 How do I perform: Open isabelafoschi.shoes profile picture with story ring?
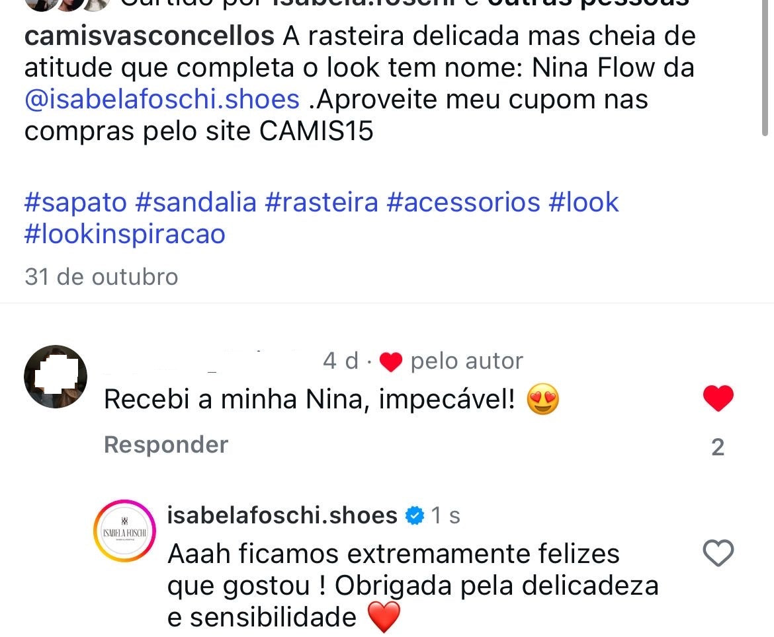click(x=124, y=531)
